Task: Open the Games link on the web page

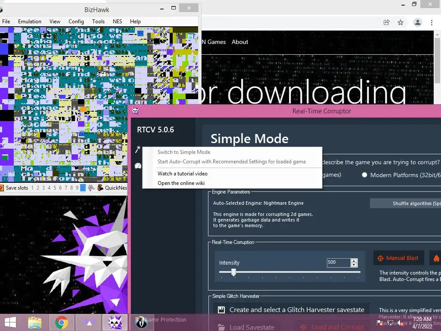Action: 217,42
